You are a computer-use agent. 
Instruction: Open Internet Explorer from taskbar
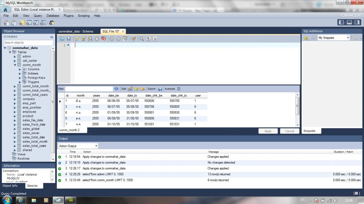tap(21, 200)
